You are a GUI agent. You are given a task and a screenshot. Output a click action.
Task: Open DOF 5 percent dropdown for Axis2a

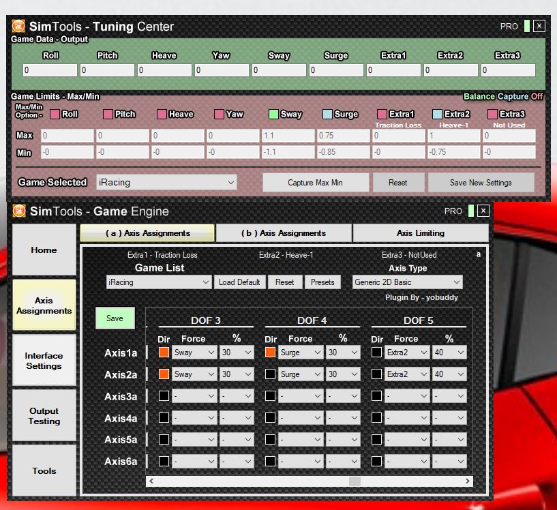(449, 374)
